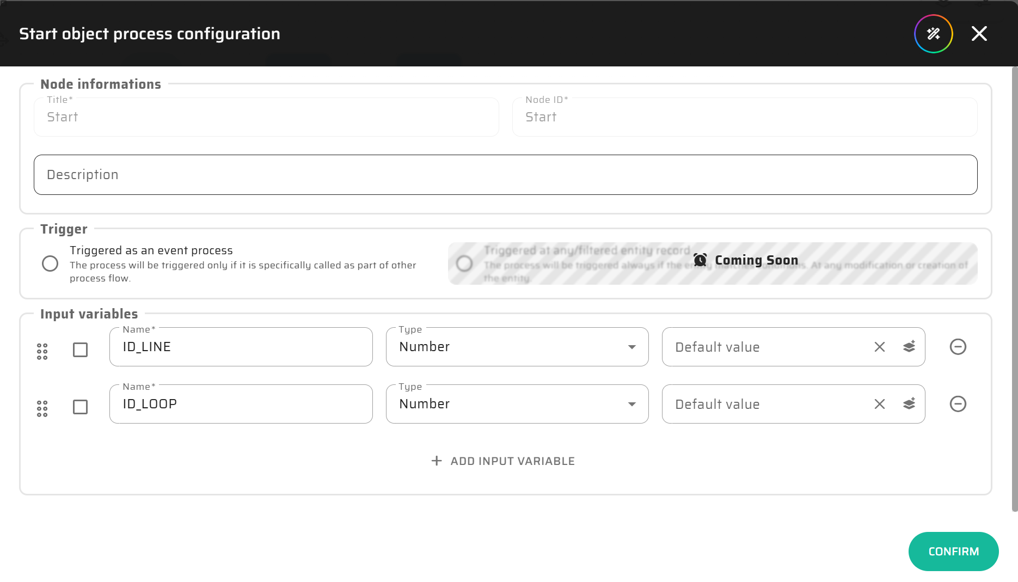Open layers picker for ID_LINE default value

[909, 347]
